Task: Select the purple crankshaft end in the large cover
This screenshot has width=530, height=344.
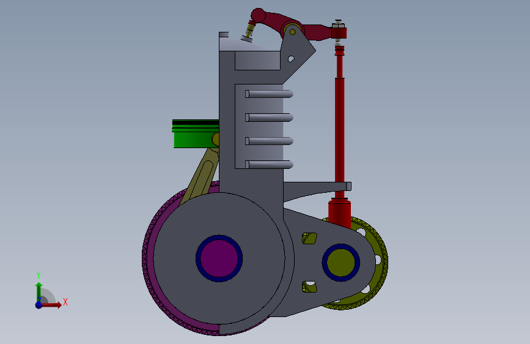Action: 219,258
